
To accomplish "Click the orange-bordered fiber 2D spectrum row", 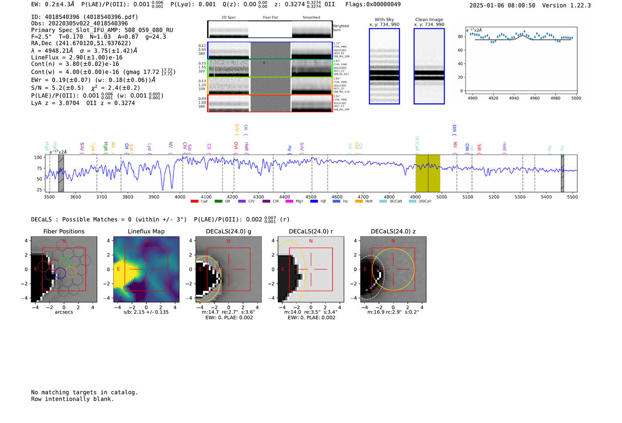I will pyautogui.click(x=270, y=86).
